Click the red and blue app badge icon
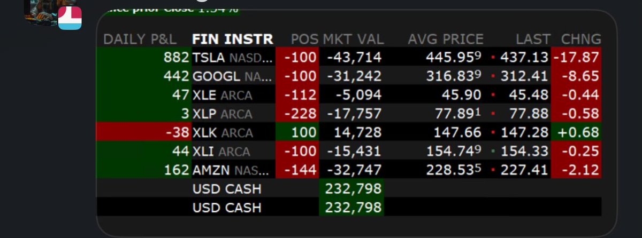The height and width of the screenshot is (238, 642). click(70, 18)
